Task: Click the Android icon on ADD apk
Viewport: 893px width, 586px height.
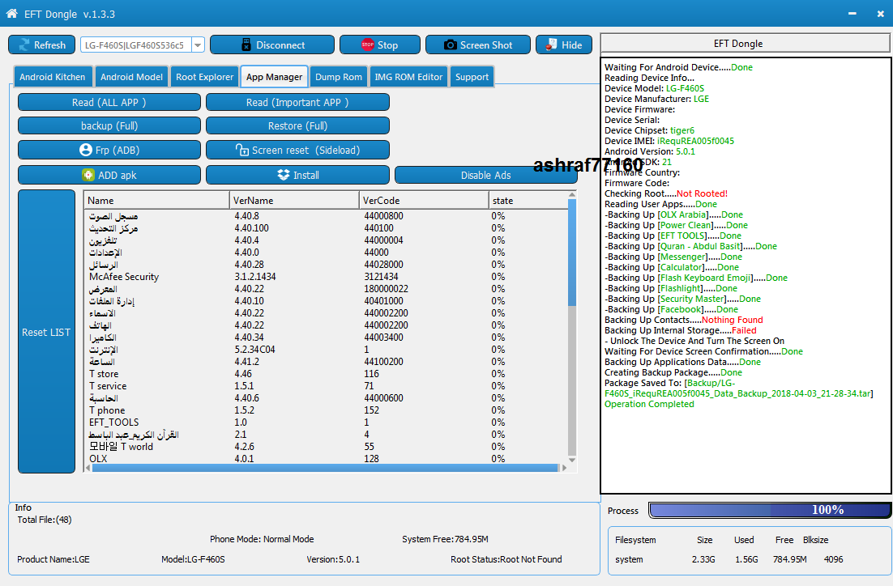Action: (x=88, y=175)
